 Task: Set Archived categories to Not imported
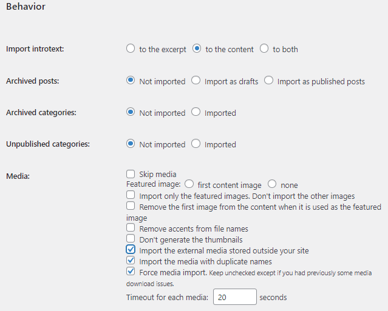[x=131, y=112]
